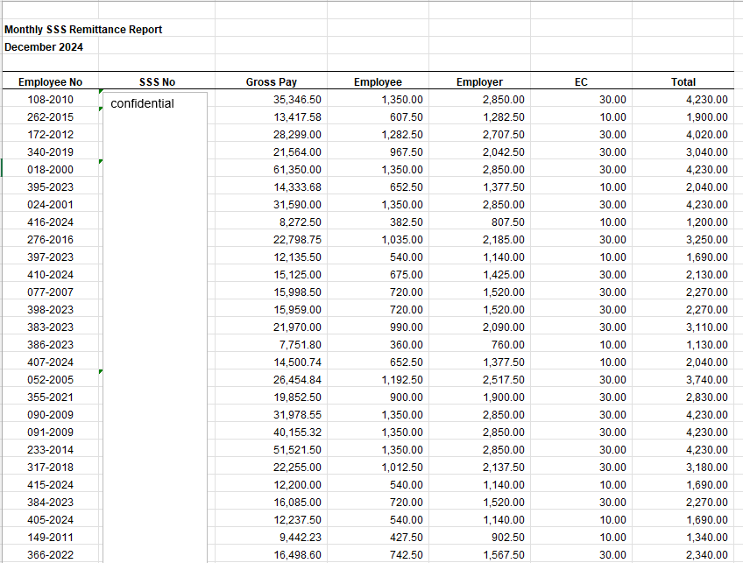Click employee number 410-2024

[x=50, y=275]
